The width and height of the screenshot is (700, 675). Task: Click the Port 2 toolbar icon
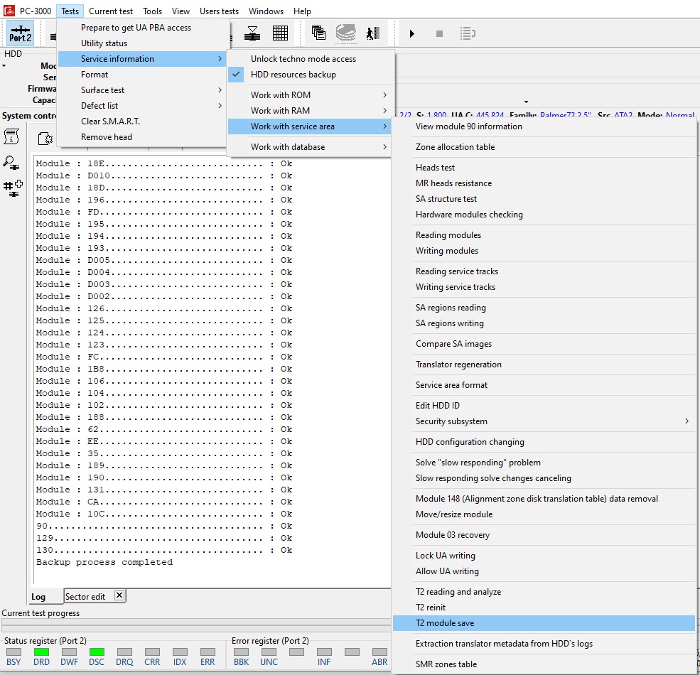20,33
